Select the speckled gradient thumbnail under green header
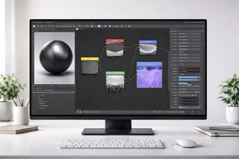 [x=115, y=83]
